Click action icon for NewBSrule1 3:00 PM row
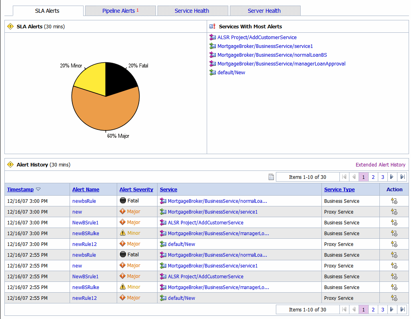The height and width of the screenshot is (319, 411). 394,223
